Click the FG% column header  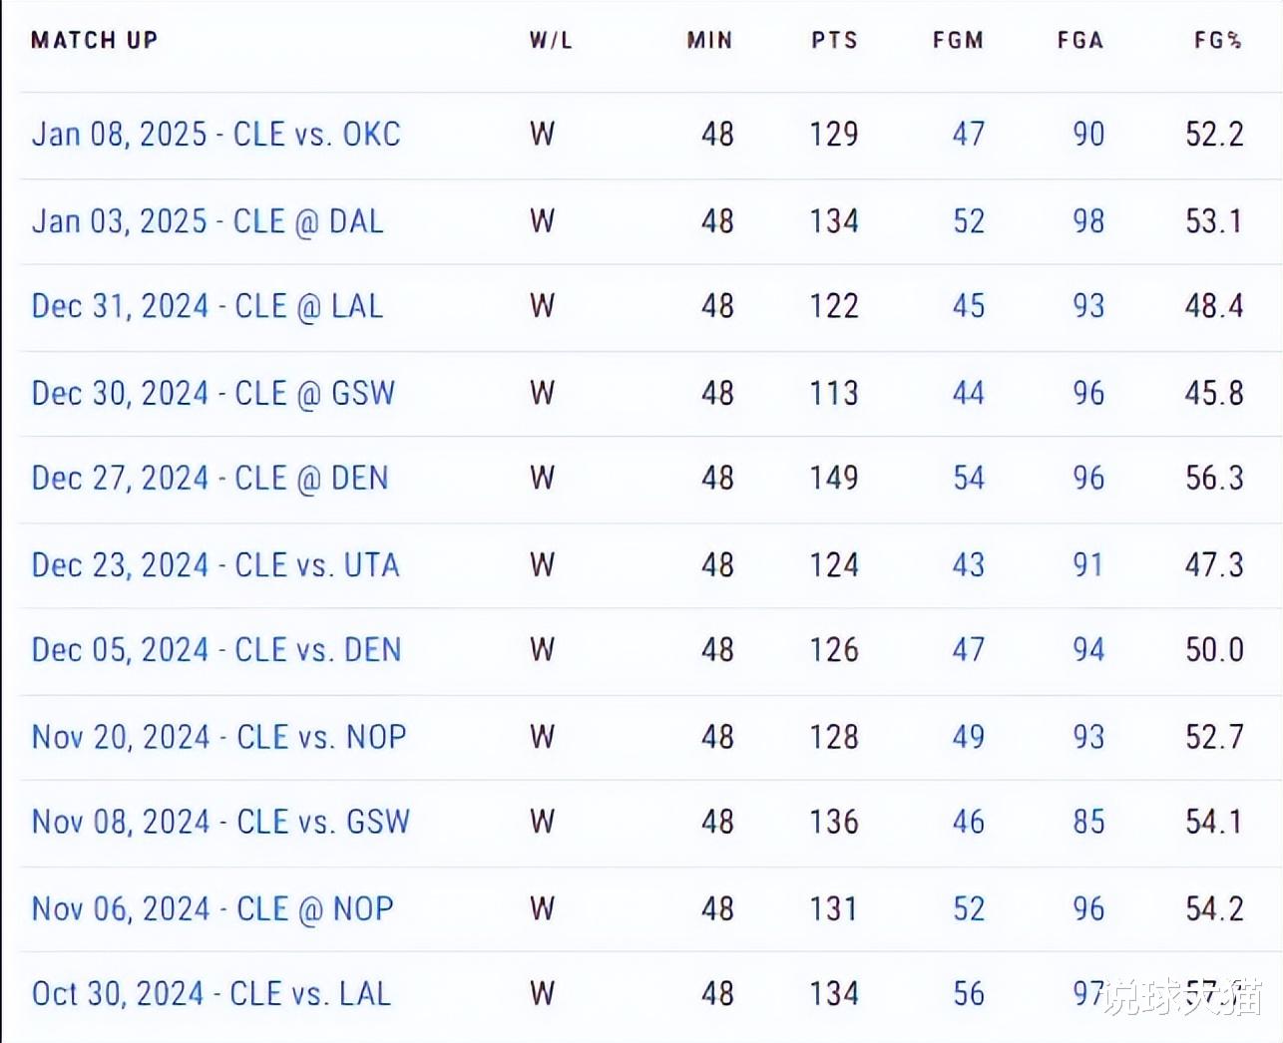[x=1217, y=41]
